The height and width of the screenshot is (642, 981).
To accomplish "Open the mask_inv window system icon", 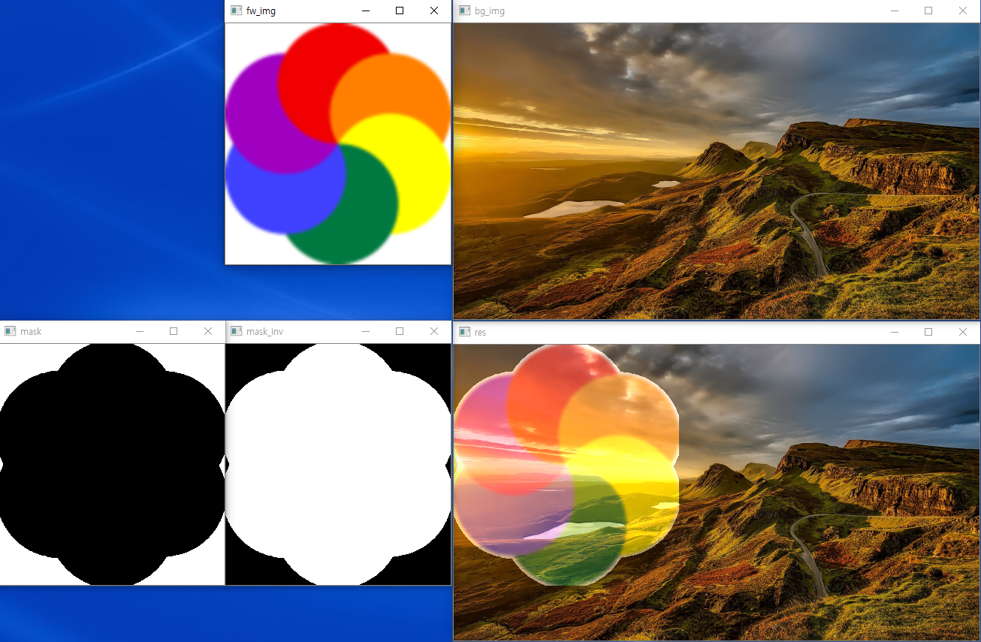I will (x=237, y=331).
